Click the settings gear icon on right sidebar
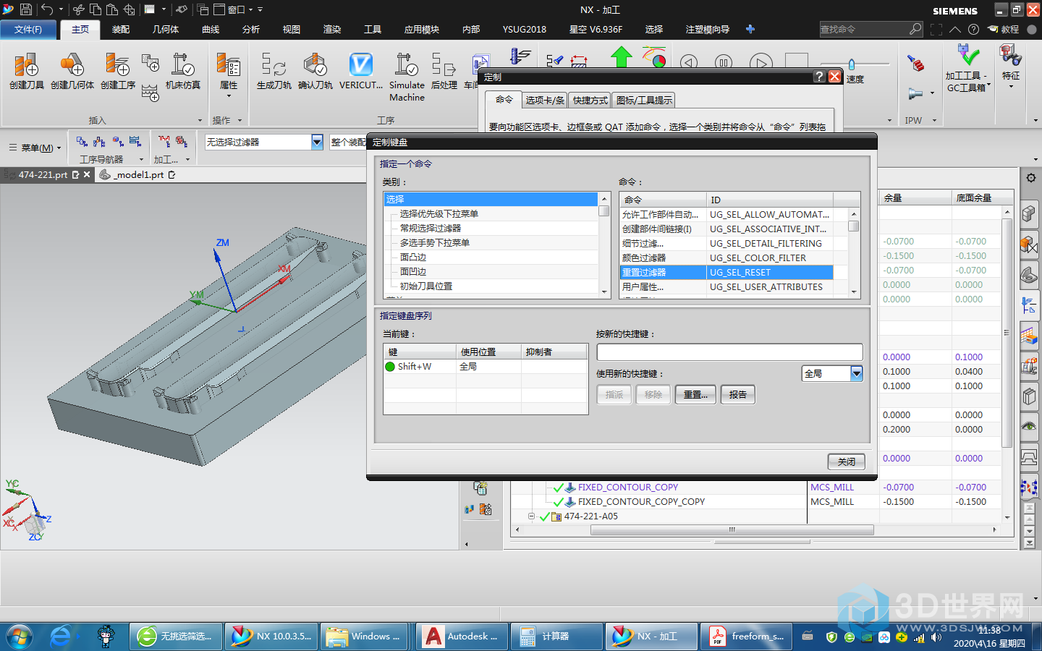The image size is (1042, 651). (1030, 178)
